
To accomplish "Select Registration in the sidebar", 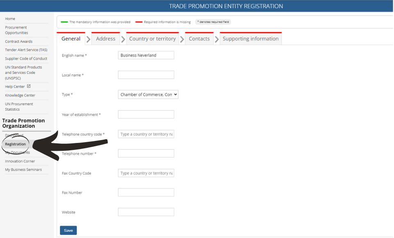I will (15, 144).
